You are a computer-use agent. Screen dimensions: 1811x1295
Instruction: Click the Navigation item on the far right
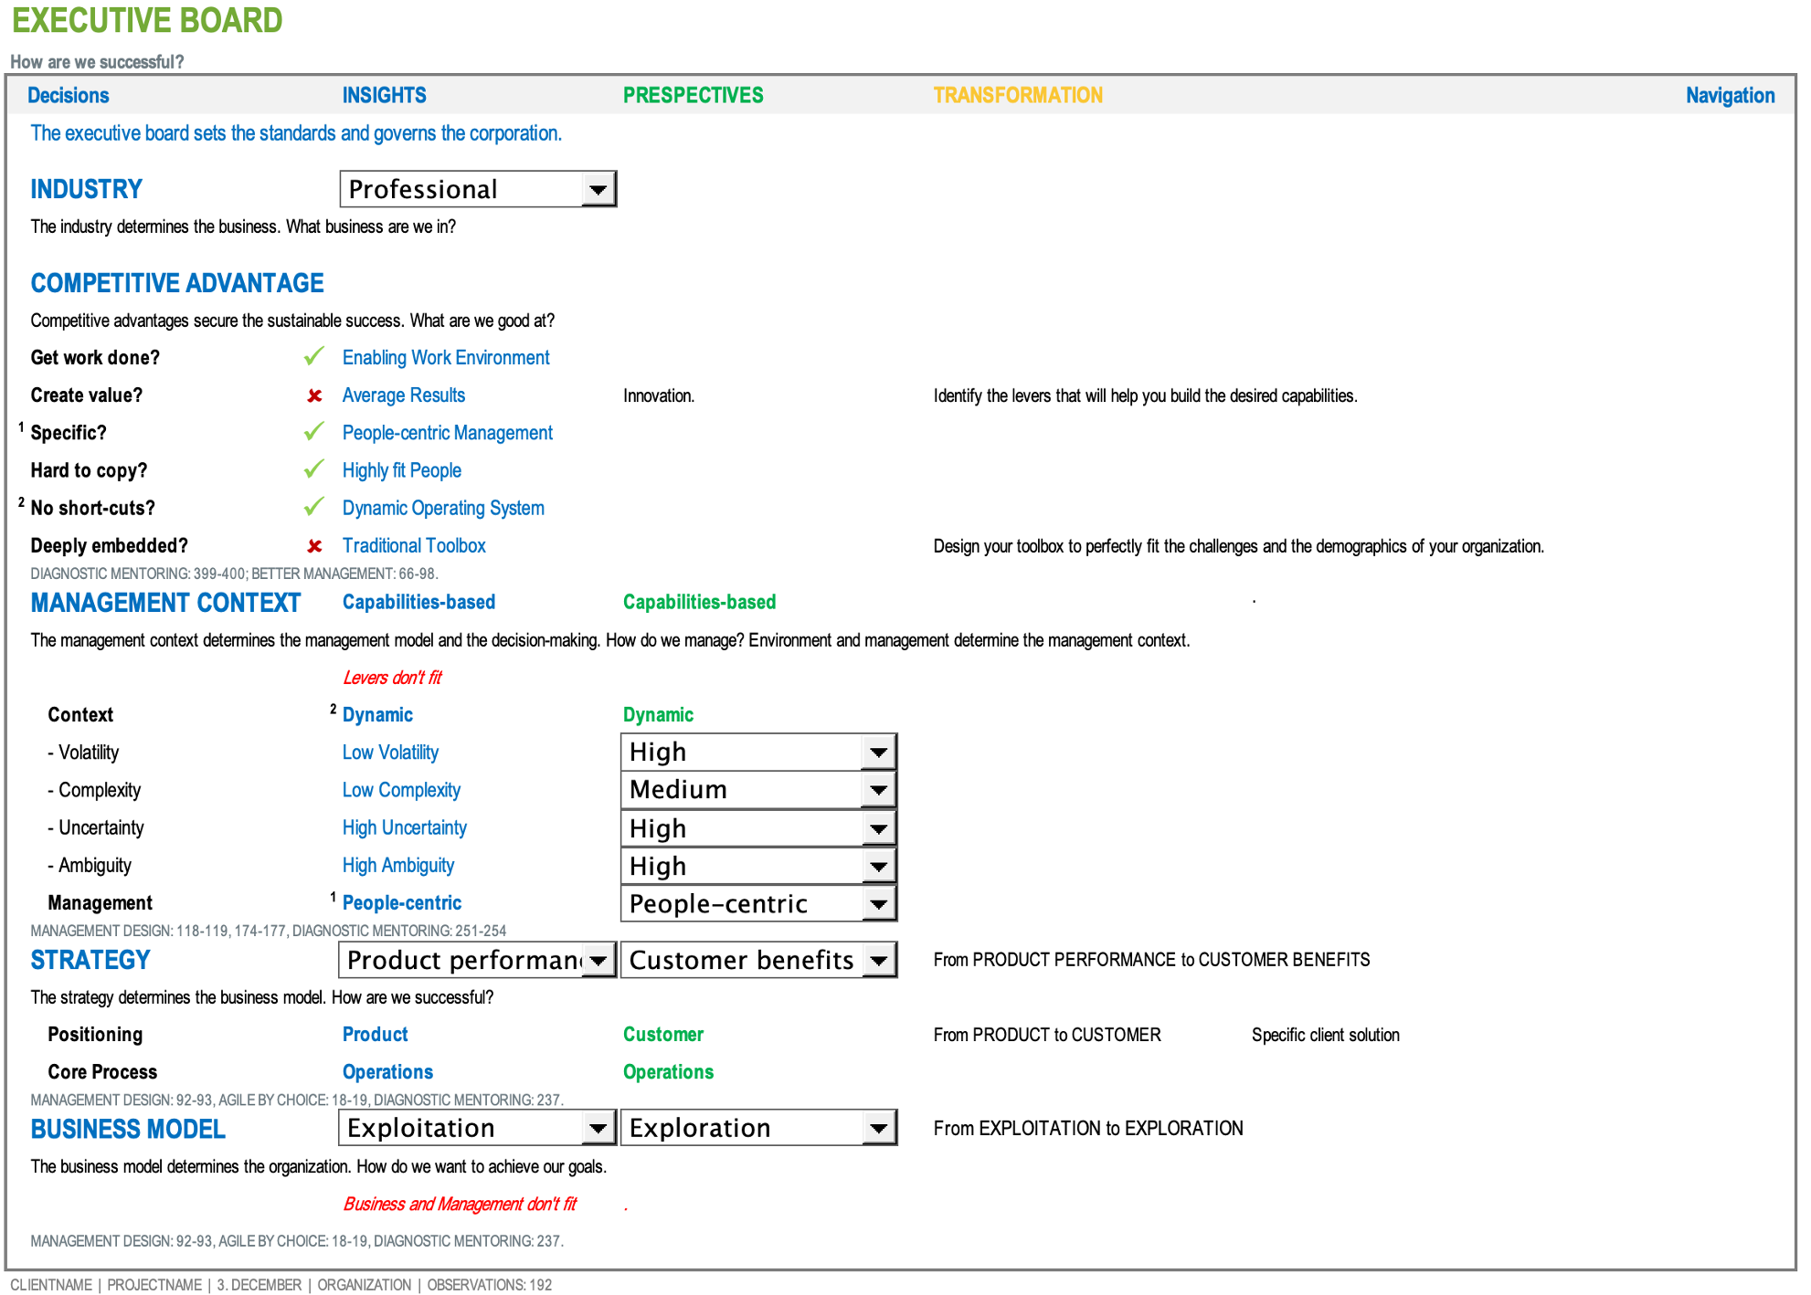[1728, 94]
